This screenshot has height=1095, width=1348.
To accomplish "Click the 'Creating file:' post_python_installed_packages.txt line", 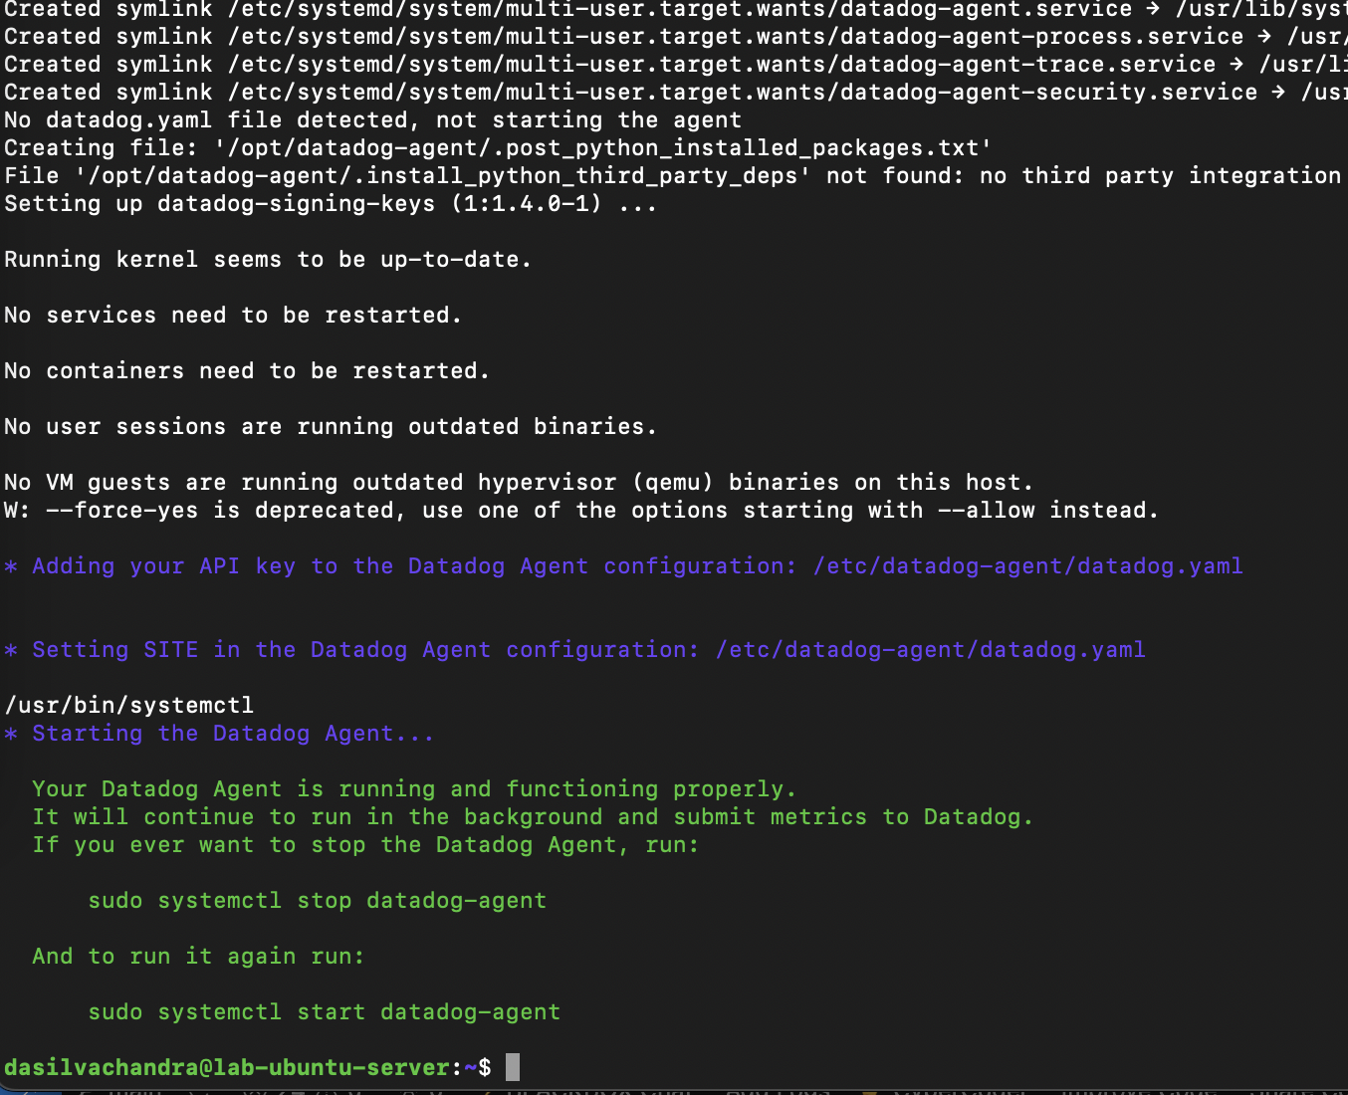I will coord(498,148).
